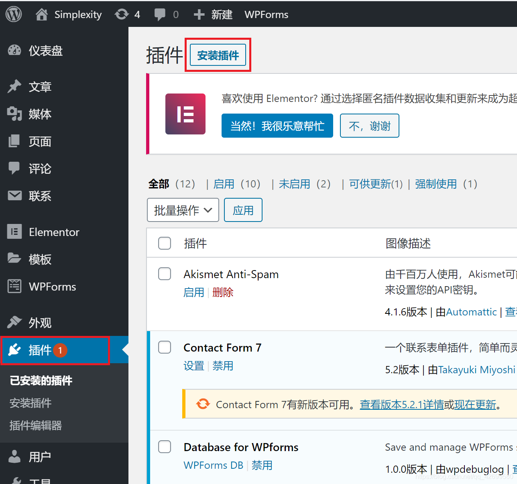This screenshot has width=517, height=484.
Task: Check the Database for WPforms checkbox
Action: [165, 447]
